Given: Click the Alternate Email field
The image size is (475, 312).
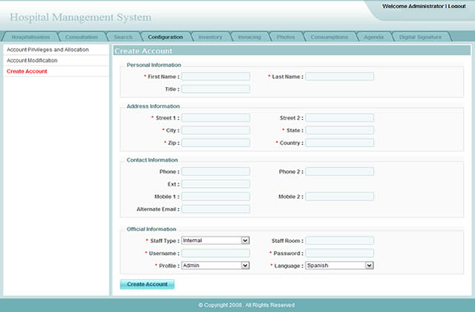Looking at the screenshot, I should pyautogui.click(x=215, y=209).
